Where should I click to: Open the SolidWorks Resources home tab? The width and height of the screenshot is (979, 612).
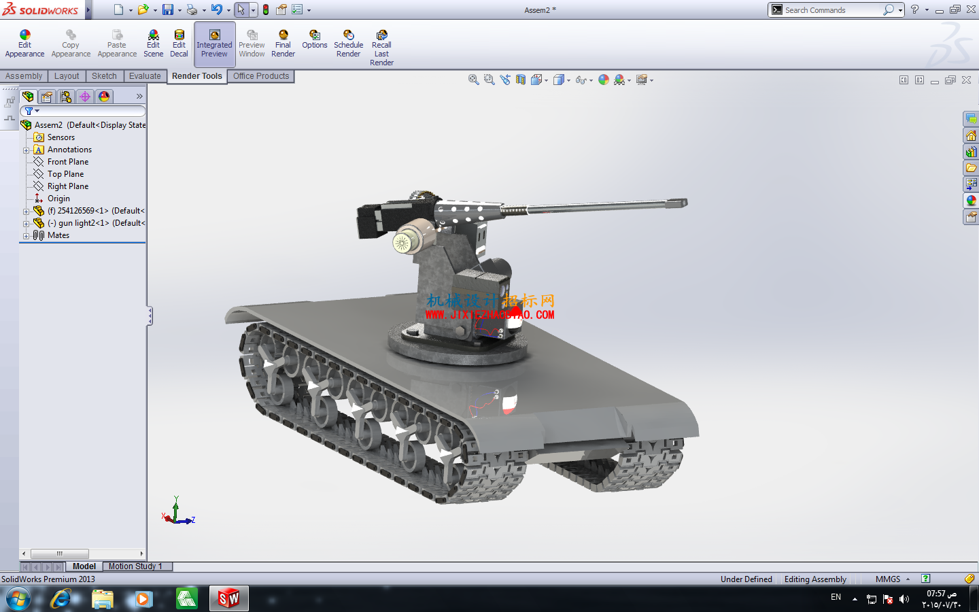pyautogui.click(x=971, y=135)
